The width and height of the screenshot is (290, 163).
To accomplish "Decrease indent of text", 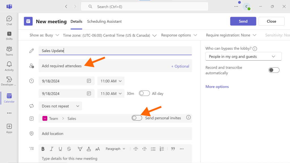I will pyautogui.click(x=136, y=149).
